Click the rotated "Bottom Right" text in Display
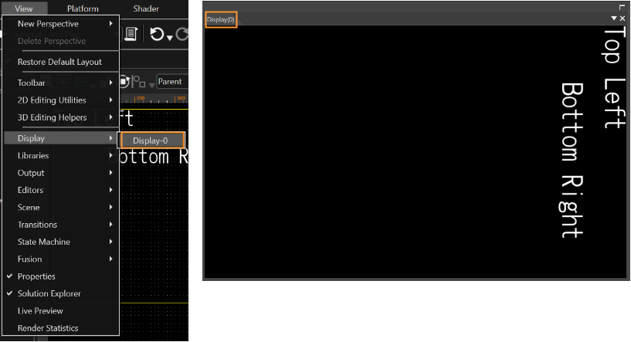631x342 pixels. point(572,160)
